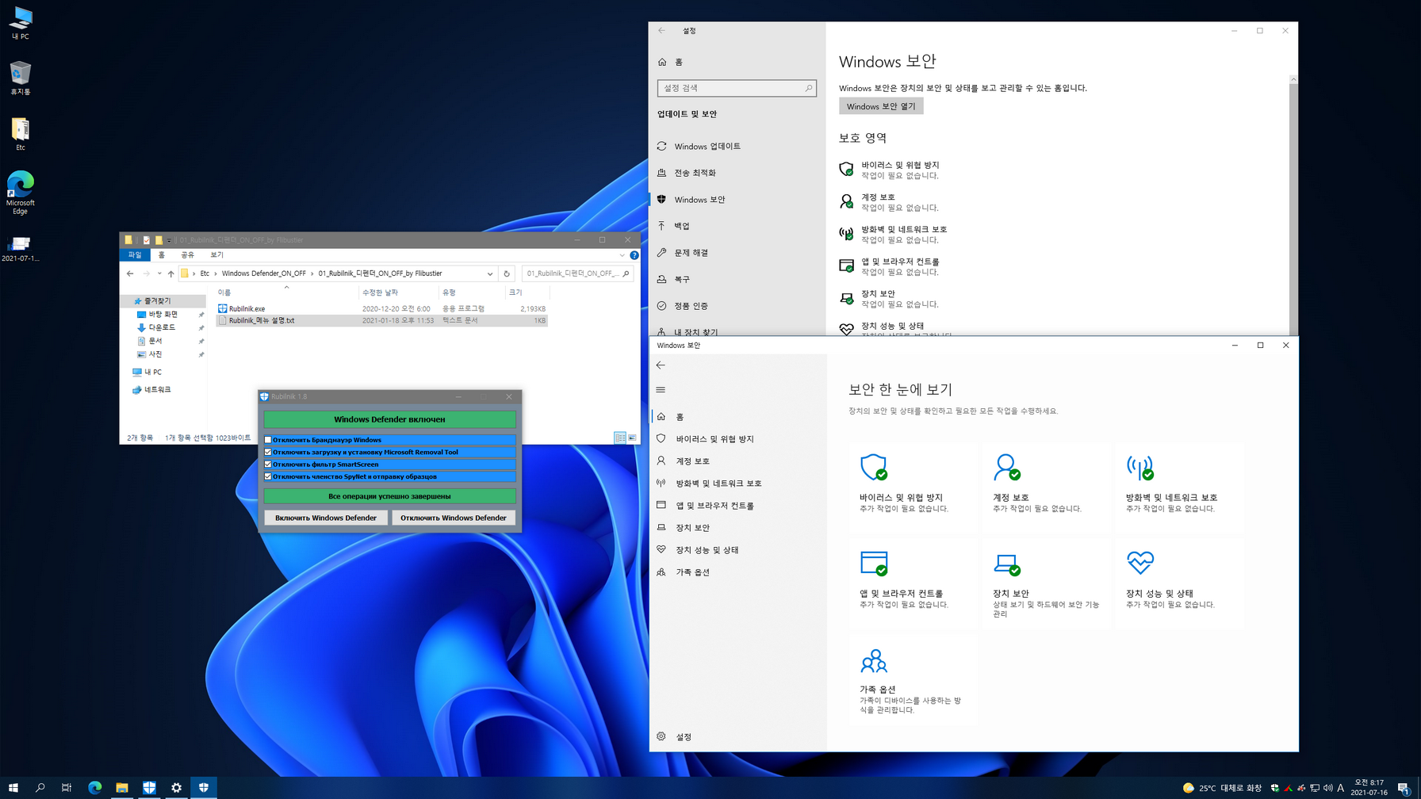Select the Rubilnik_메뉴 설명.txt file
Viewport: 1421px width, 799px height.
382,321
